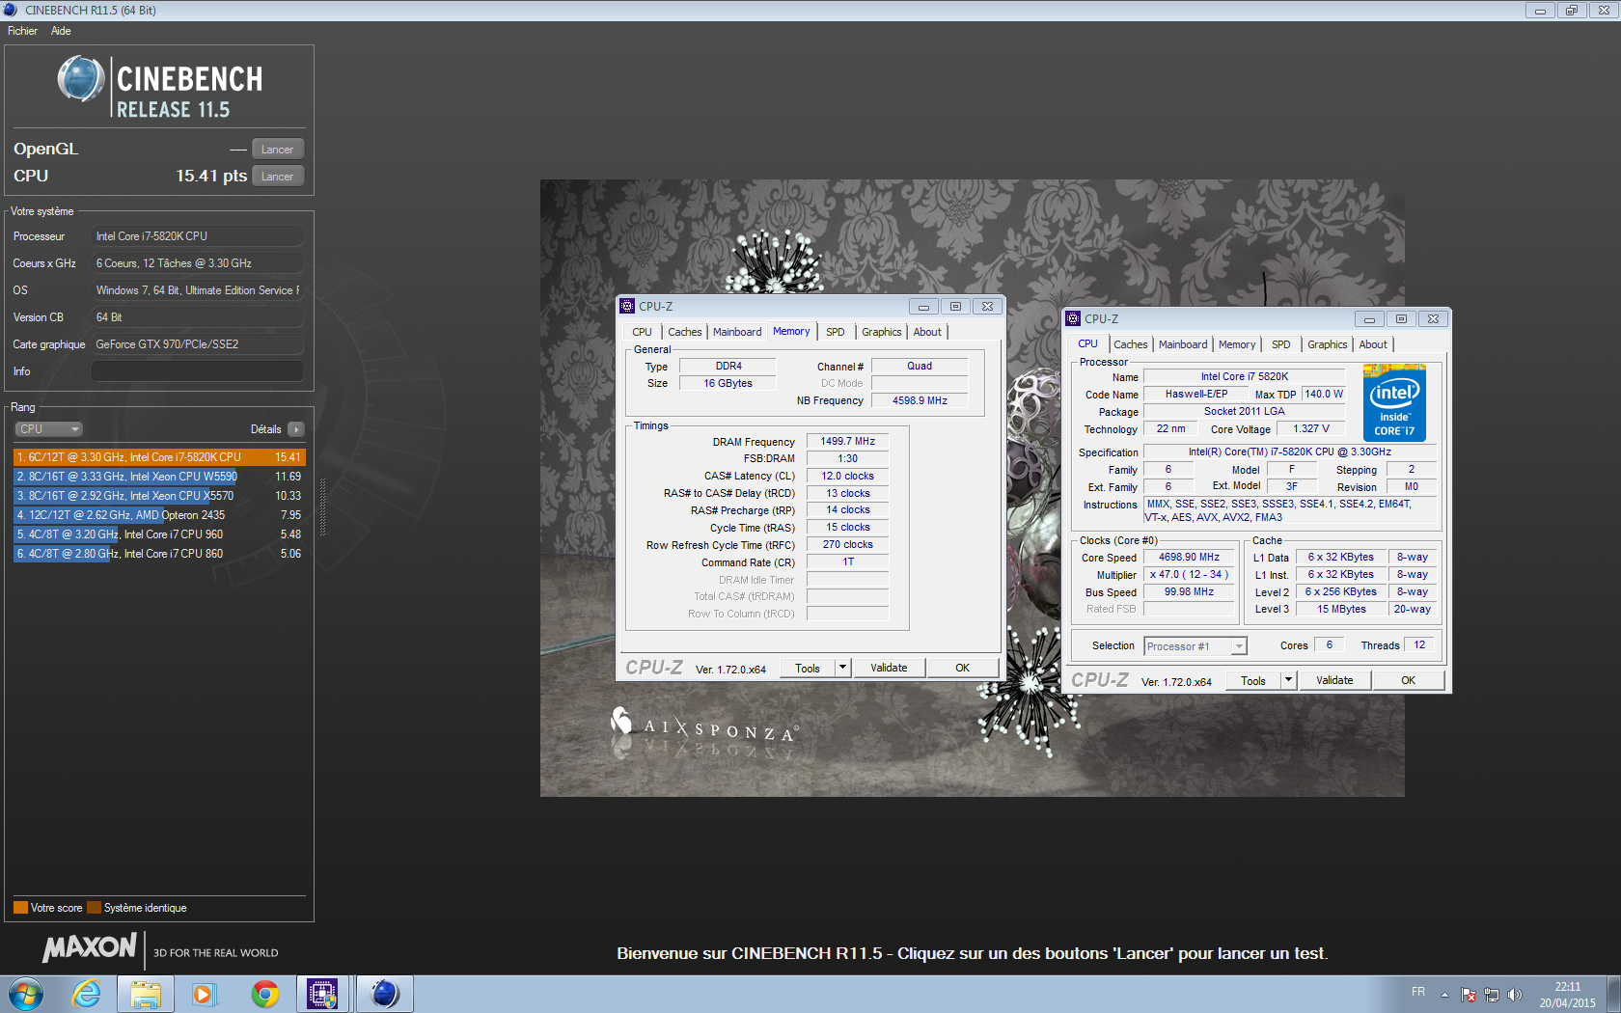Click Tools button in CPU-Z Memory window
This screenshot has width=1621, height=1013.
click(808, 668)
